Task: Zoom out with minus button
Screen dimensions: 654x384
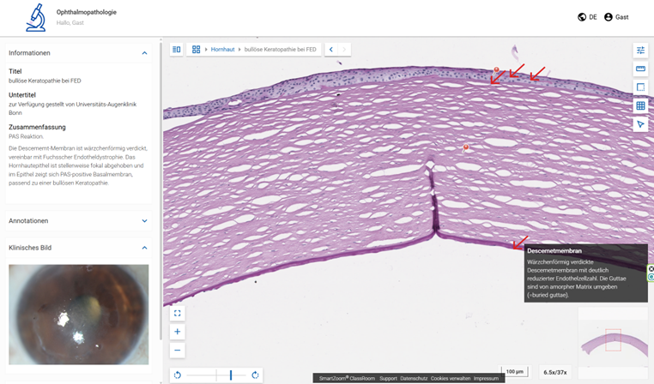Action: (x=178, y=350)
